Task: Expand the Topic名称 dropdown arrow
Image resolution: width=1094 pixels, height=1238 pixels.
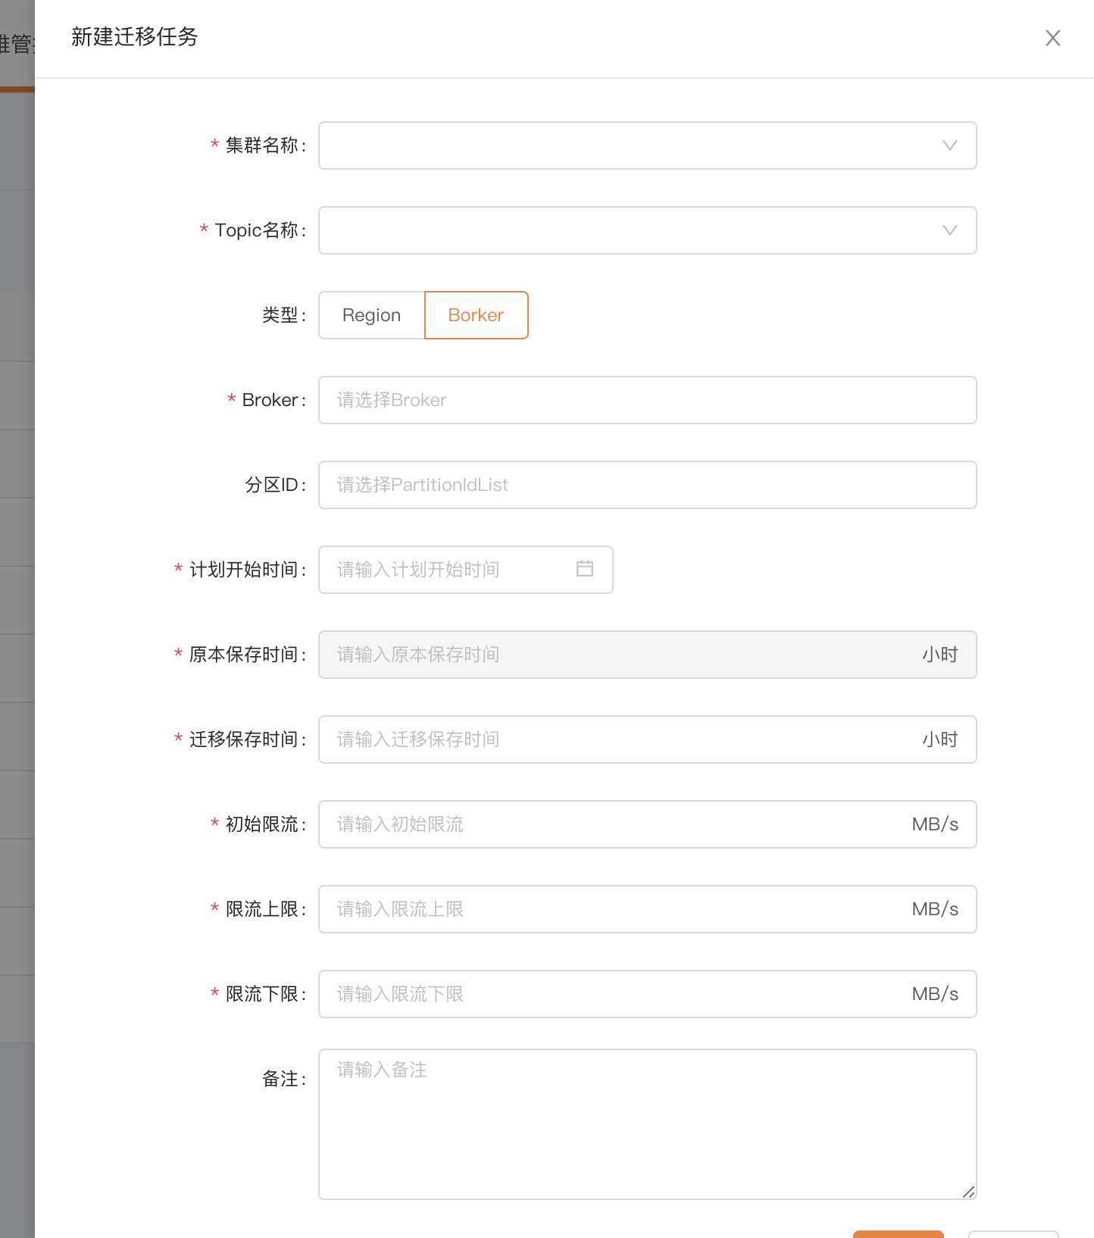Action: pyautogui.click(x=949, y=230)
